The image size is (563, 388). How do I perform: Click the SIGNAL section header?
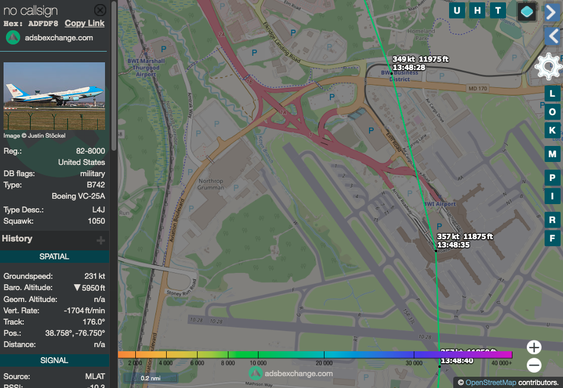tap(54, 360)
